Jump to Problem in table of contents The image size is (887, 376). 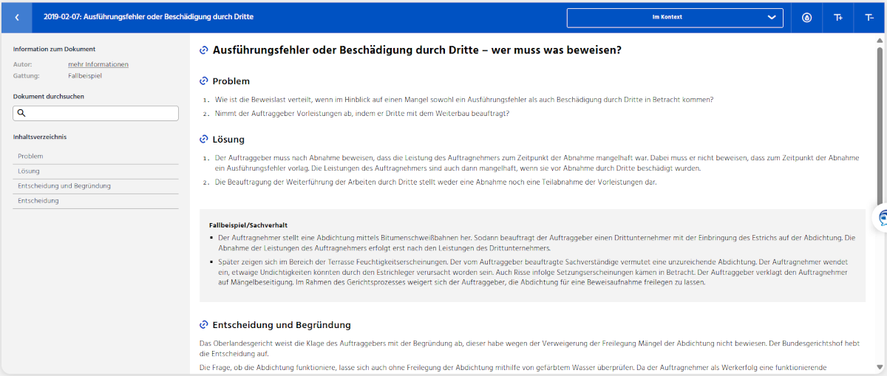[30, 157]
